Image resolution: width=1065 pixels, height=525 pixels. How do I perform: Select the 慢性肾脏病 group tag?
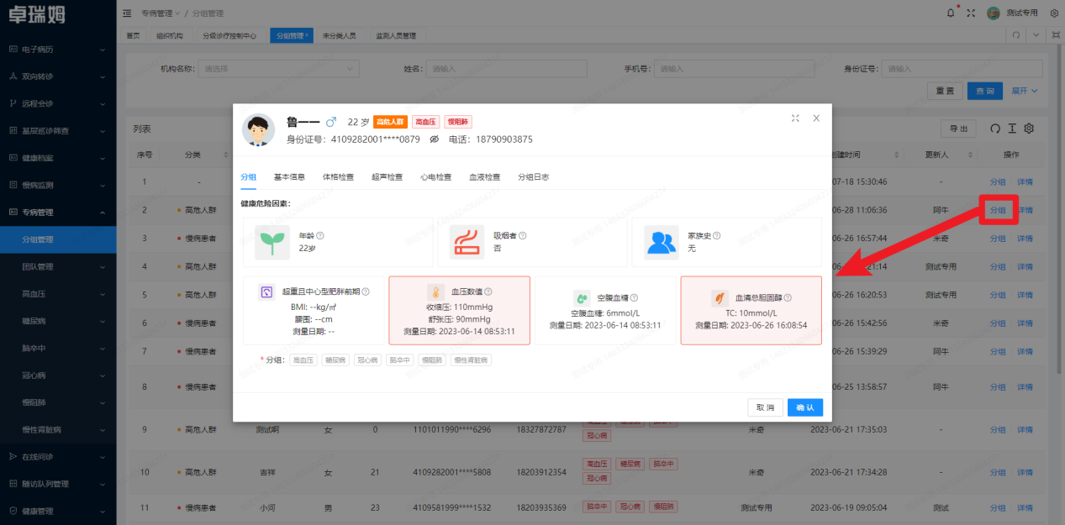[x=471, y=360]
